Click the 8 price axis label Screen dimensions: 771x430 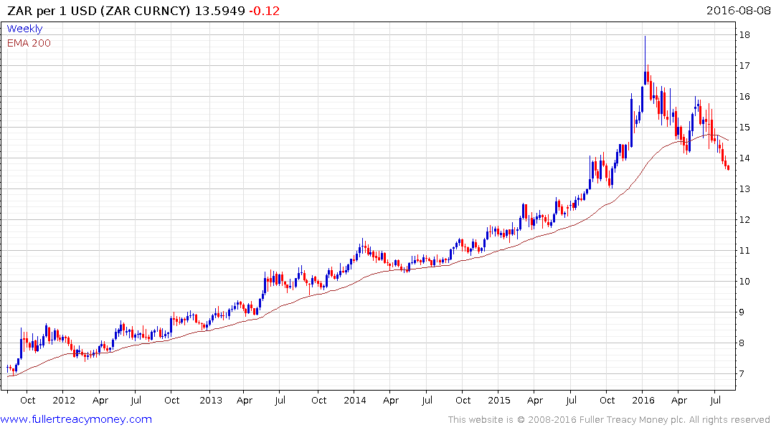tap(742, 343)
